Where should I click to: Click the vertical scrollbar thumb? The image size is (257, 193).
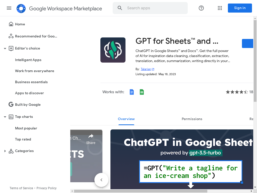pos(255,61)
